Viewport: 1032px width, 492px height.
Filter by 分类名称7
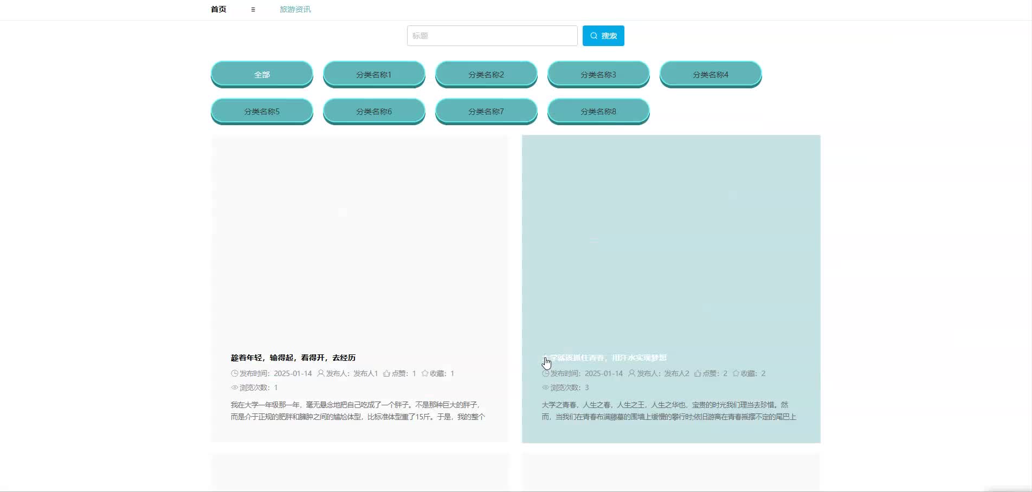pos(486,111)
